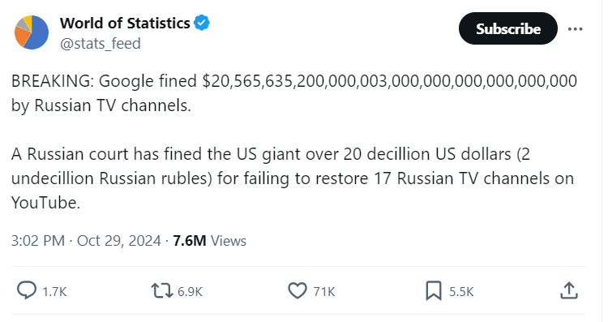Screen dimensions: 608x322
Task: Open the reply comment icon
Action: coord(27,290)
